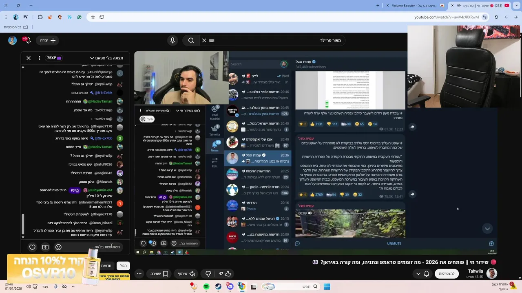Image resolution: width=522 pixels, height=293 pixels.
Task: Click the taskbar search box
Action: point(290,287)
